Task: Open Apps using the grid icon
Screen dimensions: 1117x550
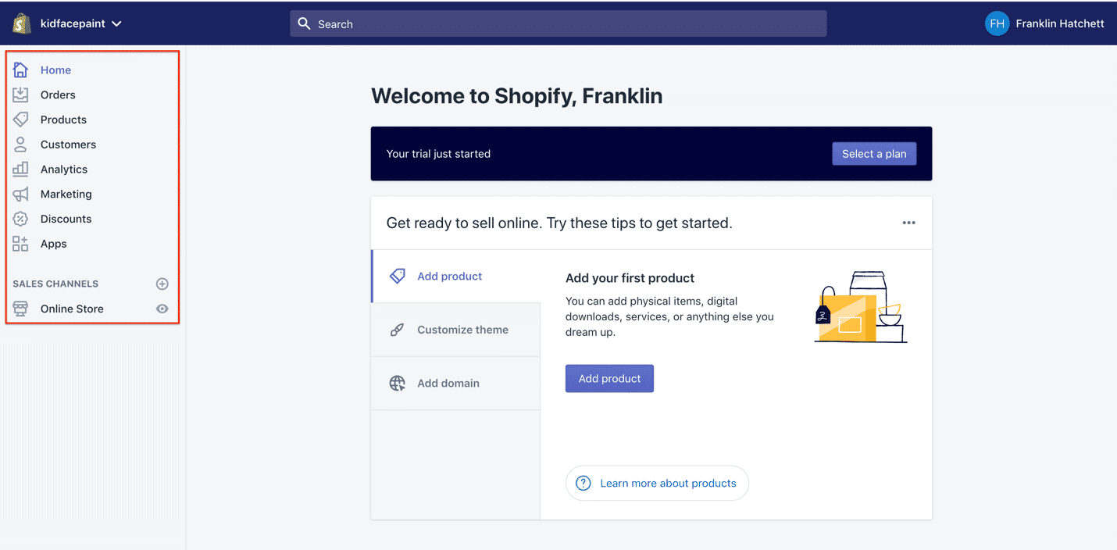Action: pyautogui.click(x=20, y=244)
